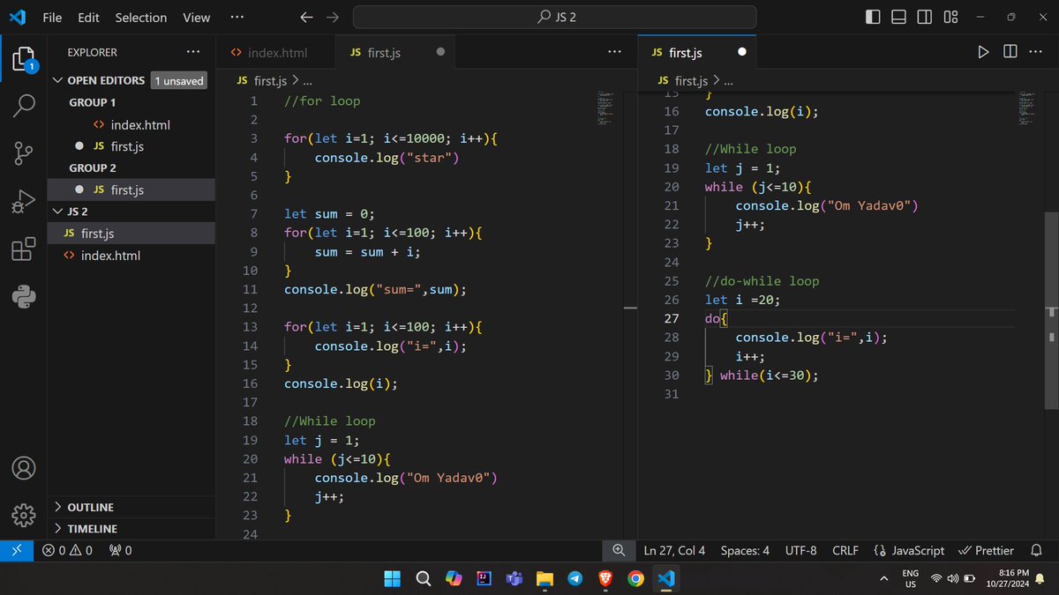The height and width of the screenshot is (595, 1059).
Task: Change line ending via CRLF
Action: pyautogui.click(x=845, y=551)
